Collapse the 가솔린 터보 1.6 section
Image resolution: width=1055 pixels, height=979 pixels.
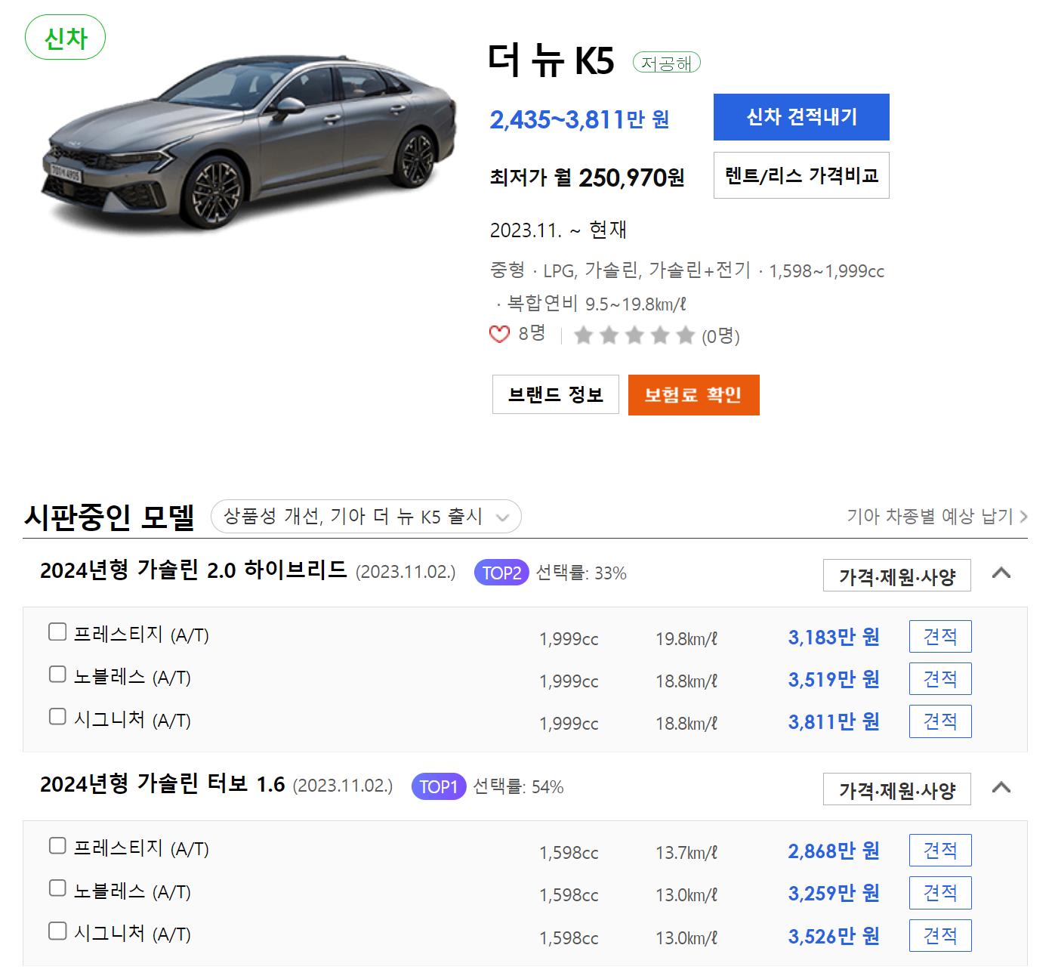[1001, 788]
